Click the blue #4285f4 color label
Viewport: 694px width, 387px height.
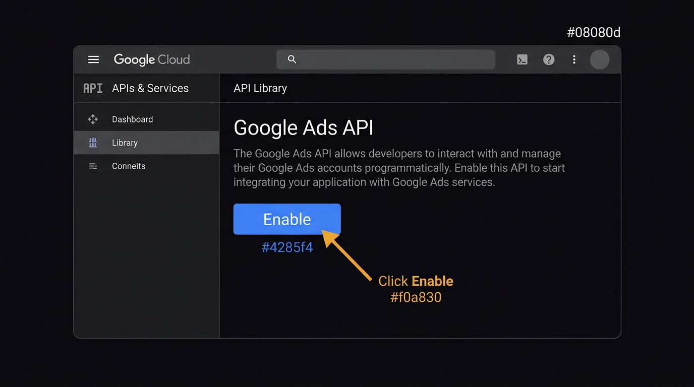point(287,247)
